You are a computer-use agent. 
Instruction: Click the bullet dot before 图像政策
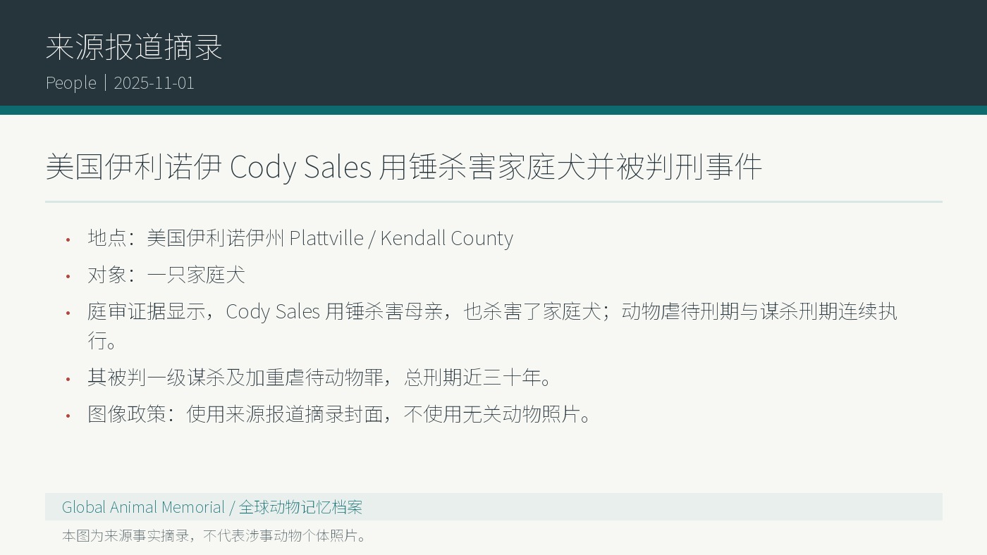pyautogui.click(x=68, y=416)
